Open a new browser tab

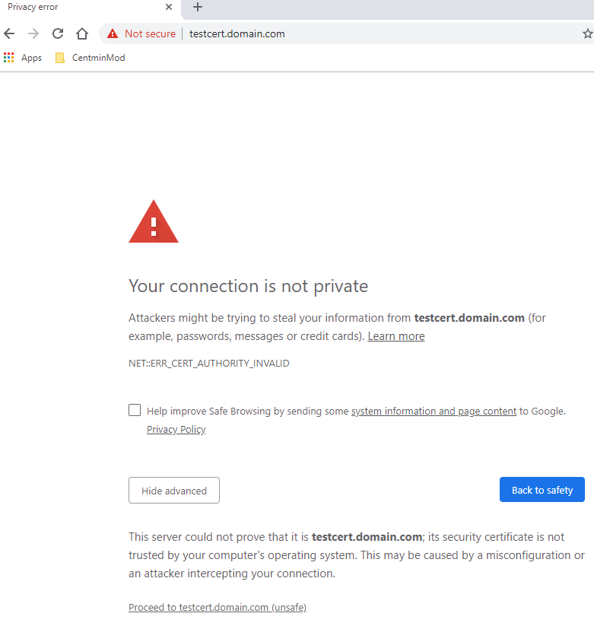(x=196, y=9)
